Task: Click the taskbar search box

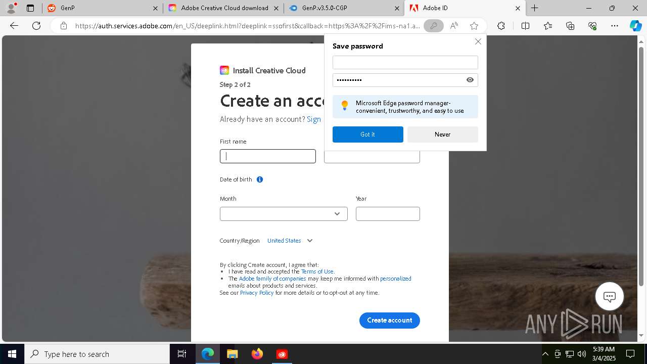Action: tap(97, 354)
